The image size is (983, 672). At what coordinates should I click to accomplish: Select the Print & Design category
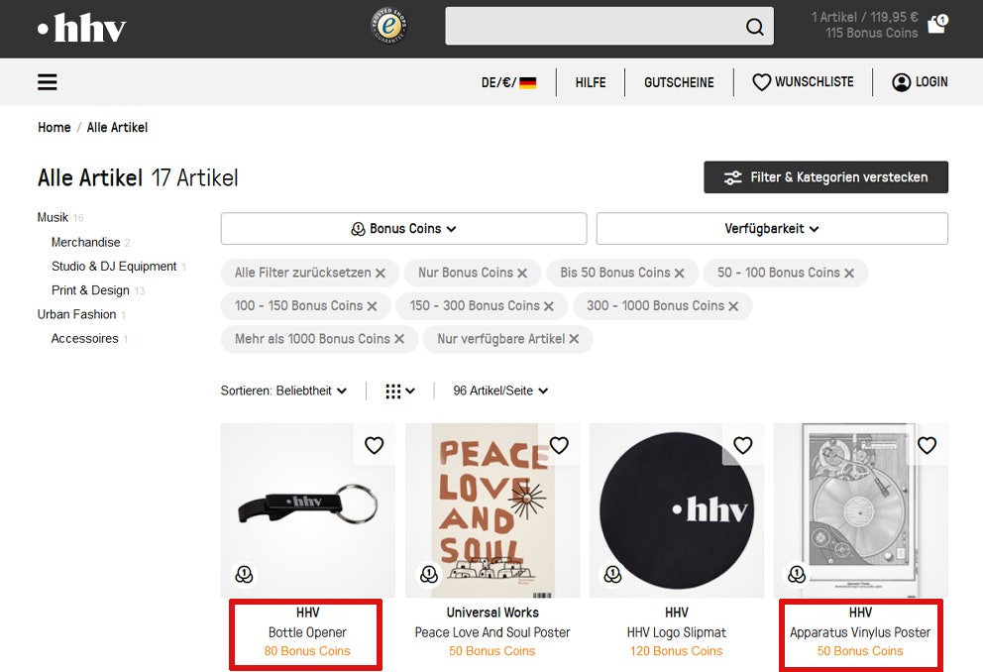90,290
